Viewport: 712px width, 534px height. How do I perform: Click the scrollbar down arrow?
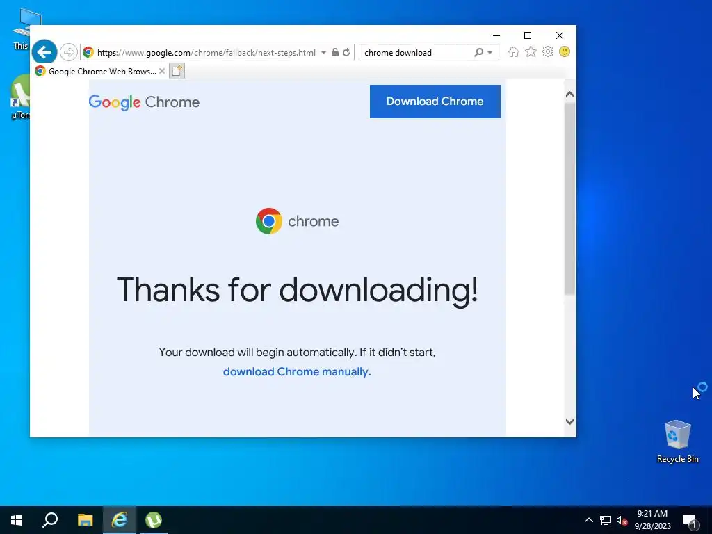pos(569,422)
